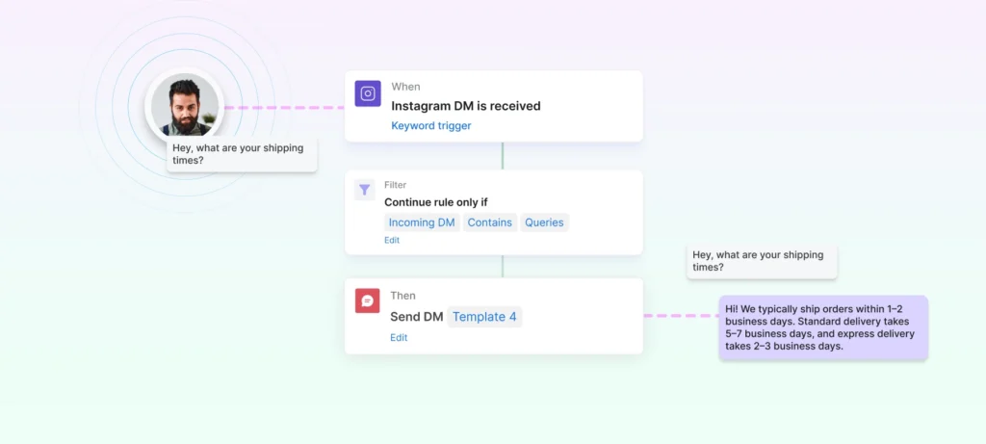Image resolution: width=986 pixels, height=444 pixels.
Task: Click the red Send DM chat icon
Action: (367, 300)
